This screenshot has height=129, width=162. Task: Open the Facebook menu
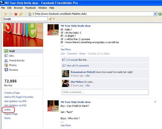pos(31,8)
